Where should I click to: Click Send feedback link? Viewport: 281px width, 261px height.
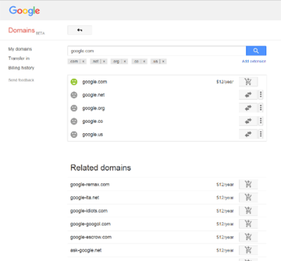[21, 80]
